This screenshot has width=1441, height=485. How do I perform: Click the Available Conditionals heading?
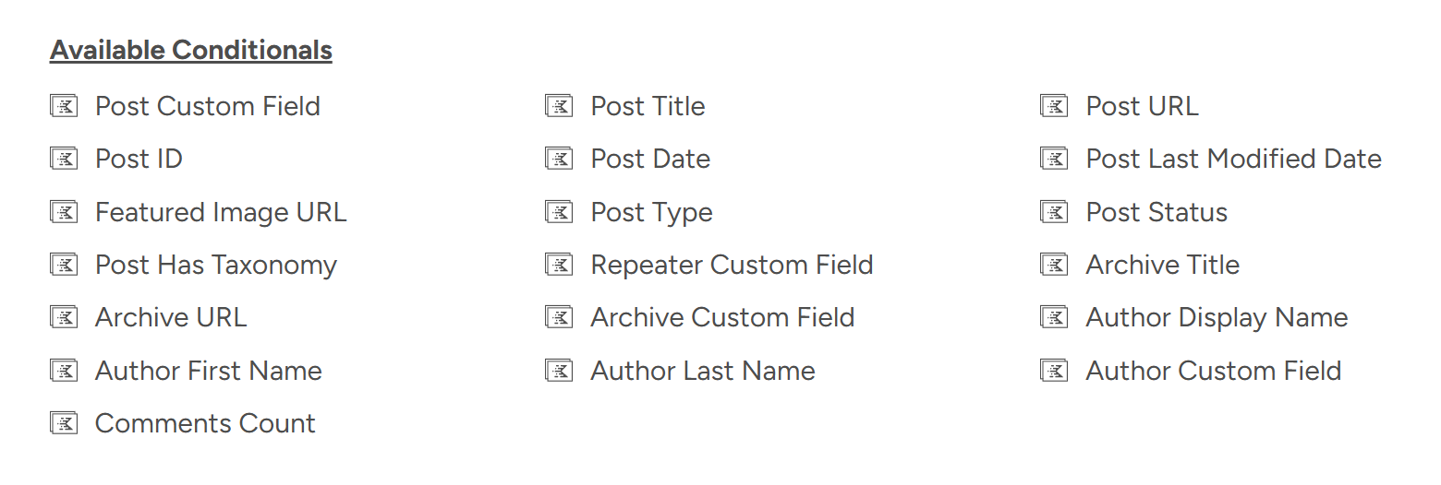pos(191,50)
